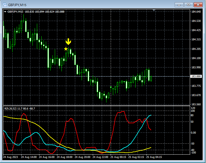Click the indicator scale value -100
The image size is (206, 163).
(x=193, y=153)
